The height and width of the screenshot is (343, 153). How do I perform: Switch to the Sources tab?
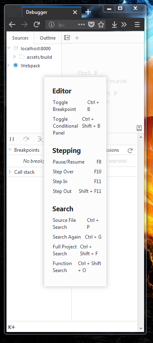(x=20, y=38)
